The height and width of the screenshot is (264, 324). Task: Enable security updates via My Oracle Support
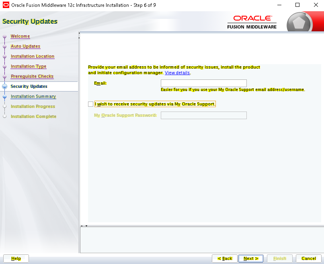tap(90, 104)
